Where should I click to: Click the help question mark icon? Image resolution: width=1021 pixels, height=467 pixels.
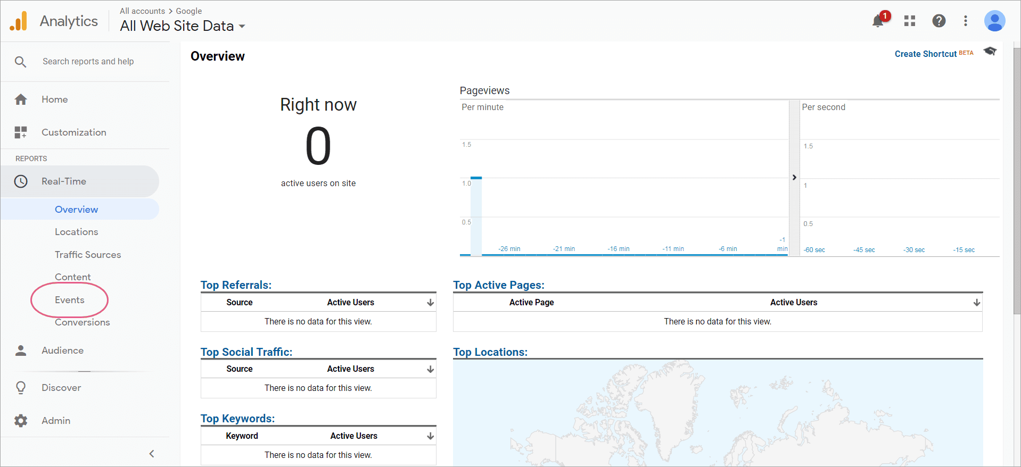(x=938, y=21)
